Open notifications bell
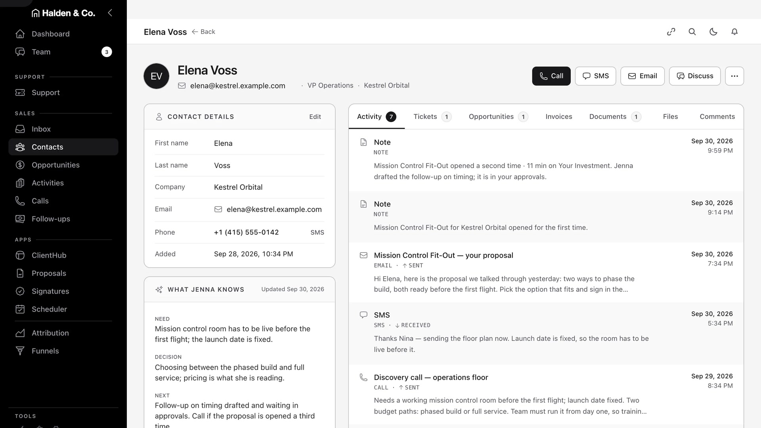 click(x=734, y=32)
